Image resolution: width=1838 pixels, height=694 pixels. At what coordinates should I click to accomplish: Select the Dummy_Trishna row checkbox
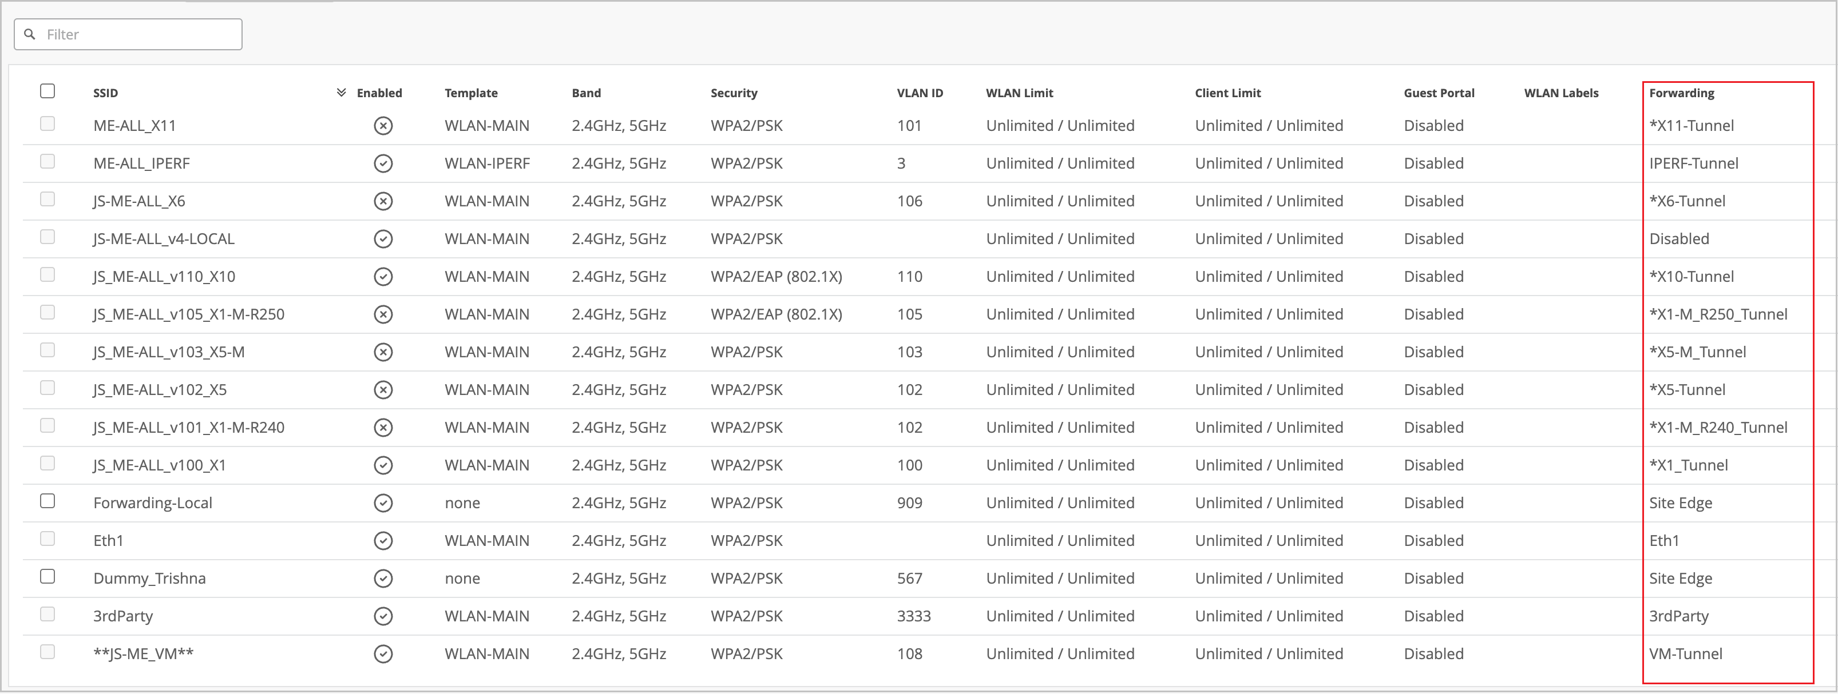48,576
